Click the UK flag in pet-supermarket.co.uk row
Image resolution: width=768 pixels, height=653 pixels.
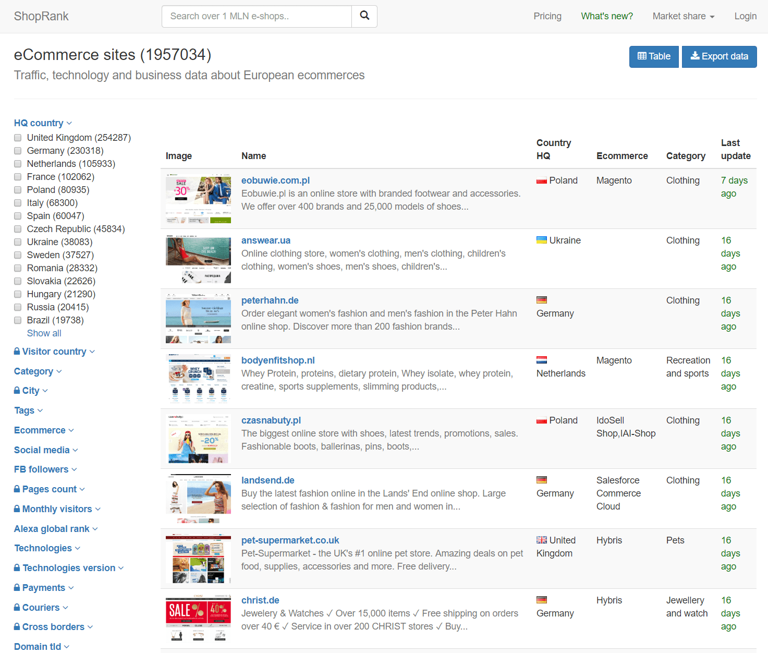tap(542, 540)
